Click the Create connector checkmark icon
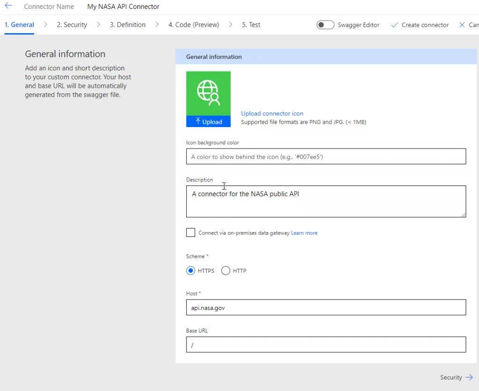This screenshot has height=391, width=479. click(x=394, y=25)
